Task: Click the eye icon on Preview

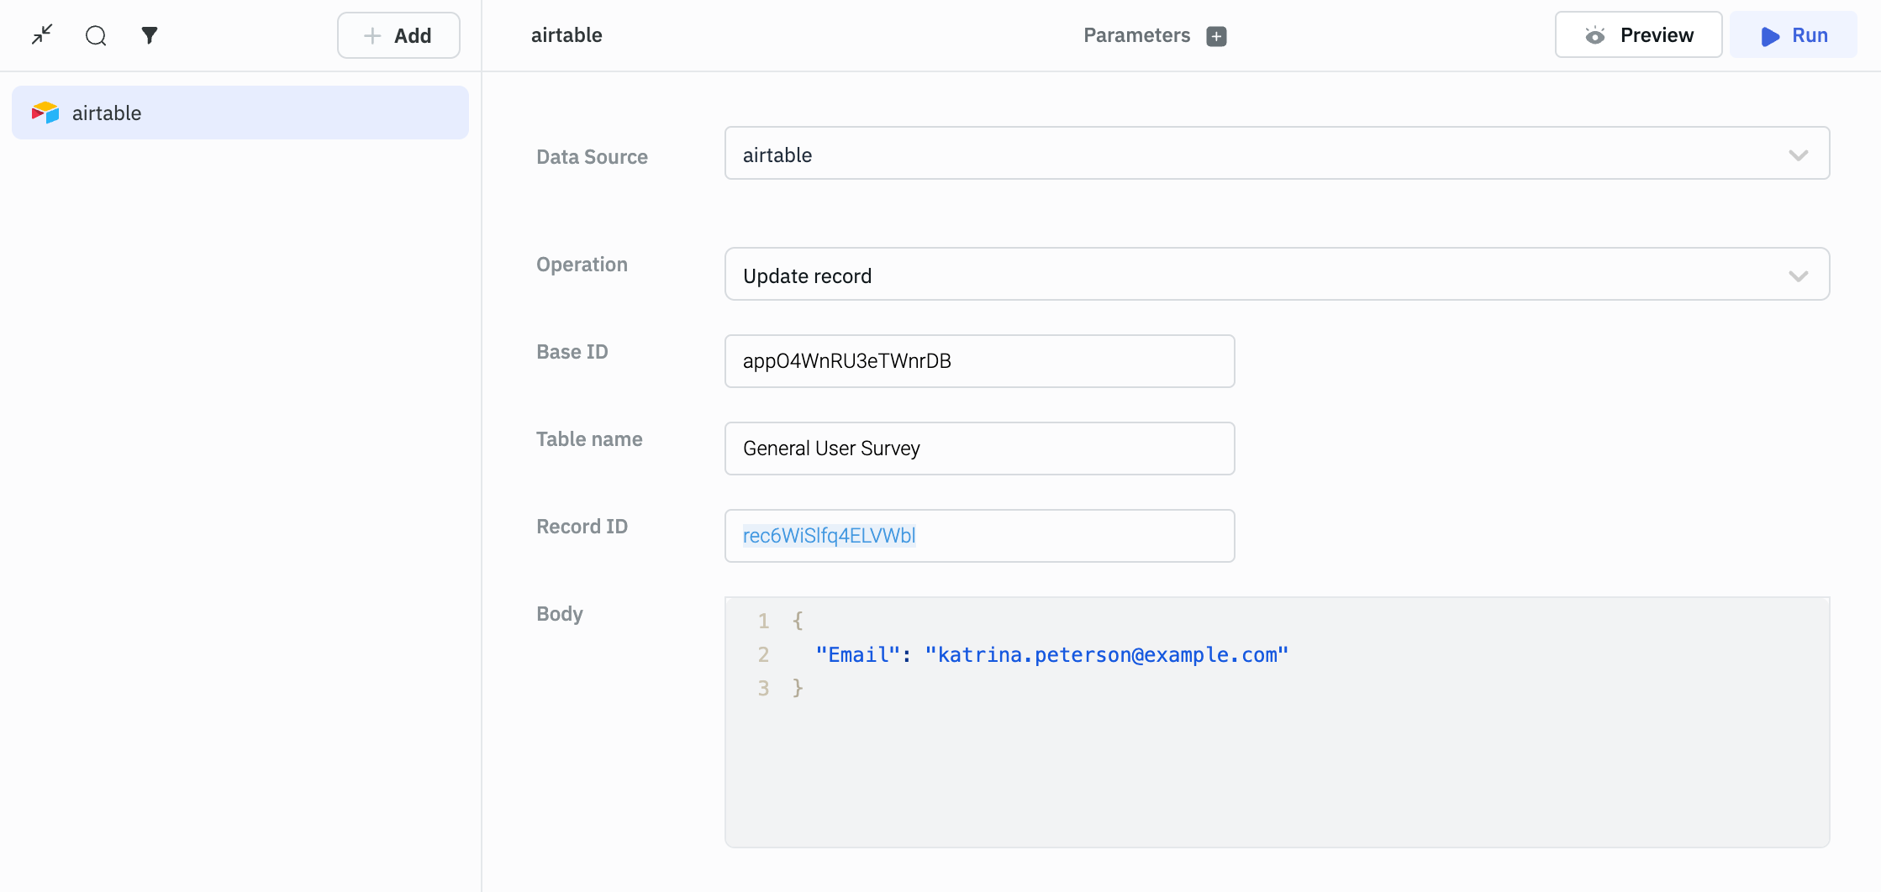Action: (1594, 35)
